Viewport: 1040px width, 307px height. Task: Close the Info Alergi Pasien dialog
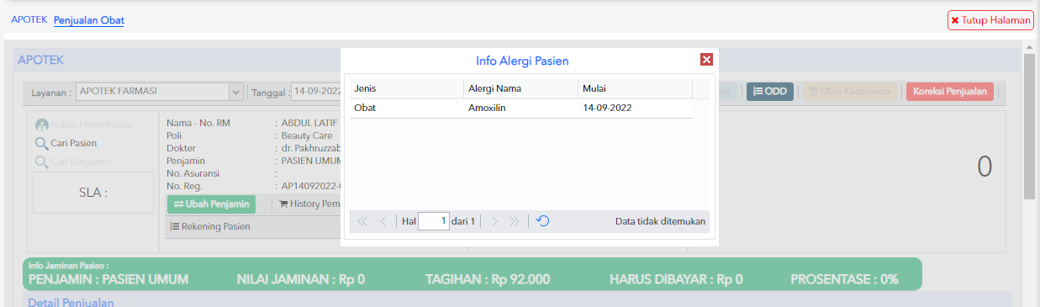click(706, 60)
